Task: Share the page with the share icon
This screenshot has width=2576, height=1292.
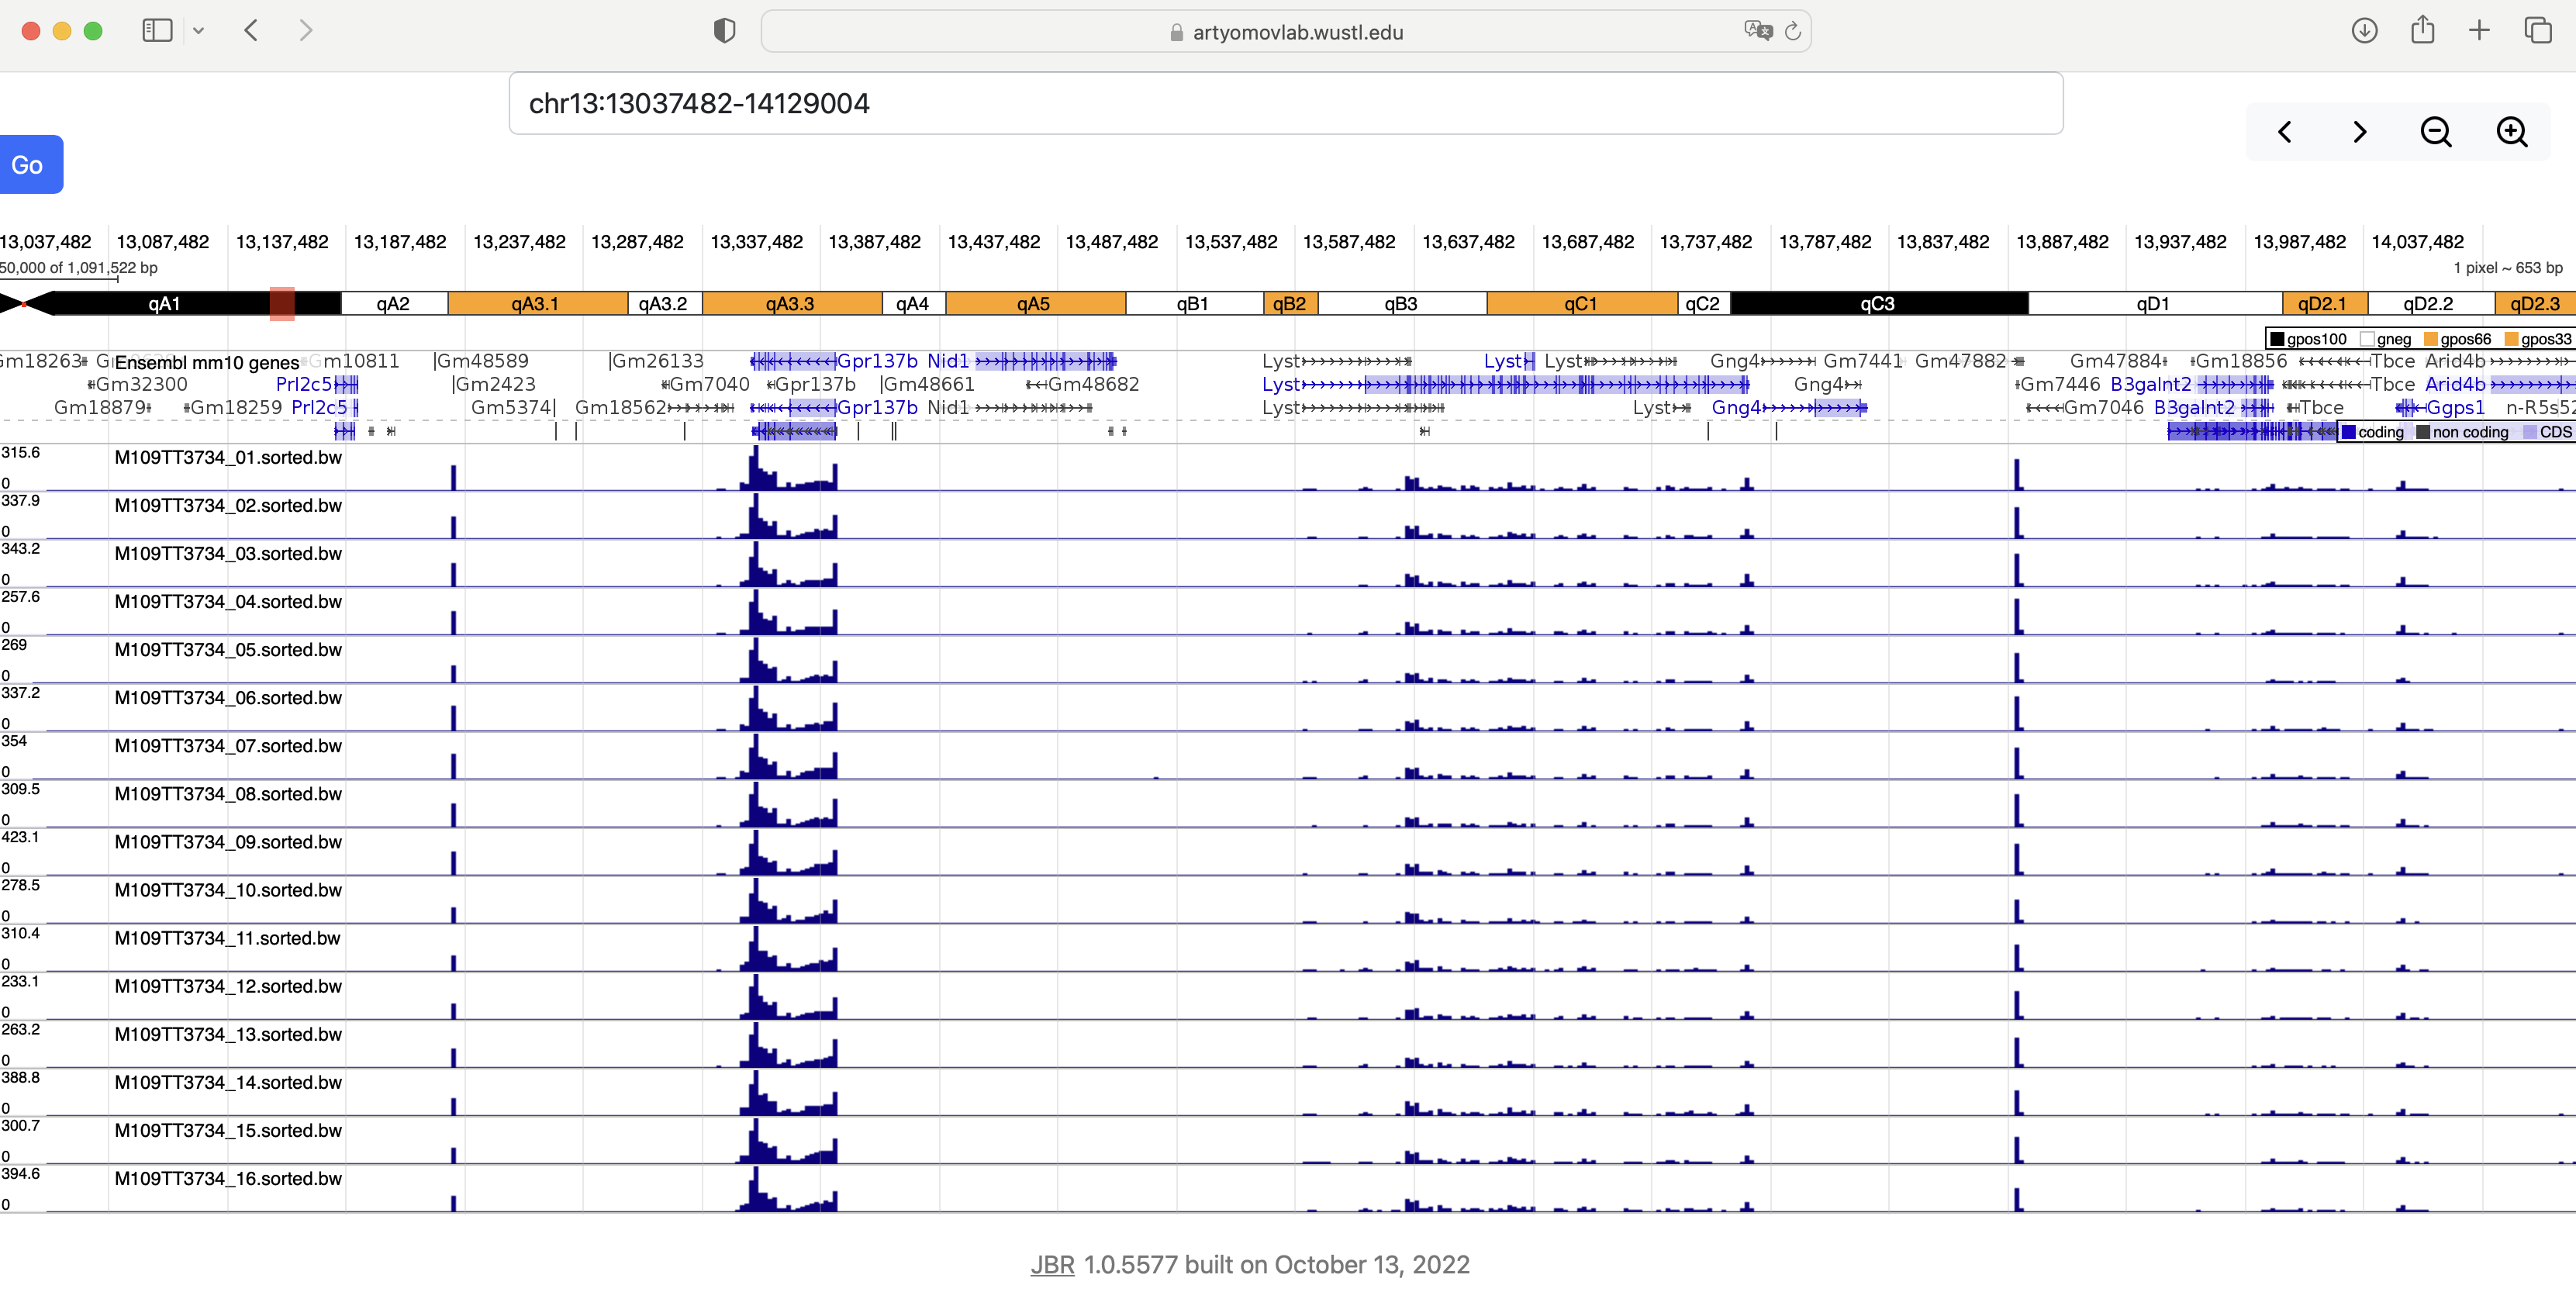Action: pyautogui.click(x=2422, y=30)
